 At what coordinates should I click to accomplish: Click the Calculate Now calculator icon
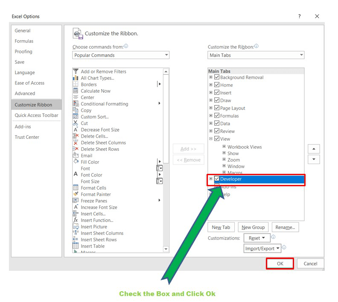coord(76,91)
